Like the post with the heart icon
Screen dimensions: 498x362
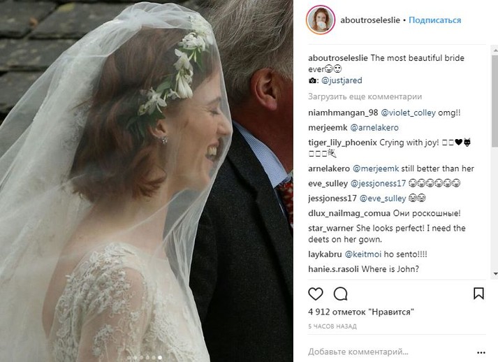point(316,294)
